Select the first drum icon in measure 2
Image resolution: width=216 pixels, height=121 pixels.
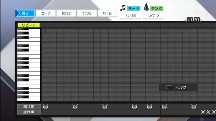164,106
